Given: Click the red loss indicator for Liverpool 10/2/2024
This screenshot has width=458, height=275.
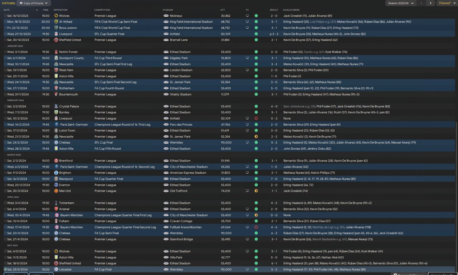Looking at the screenshot, I should pos(256,119).
